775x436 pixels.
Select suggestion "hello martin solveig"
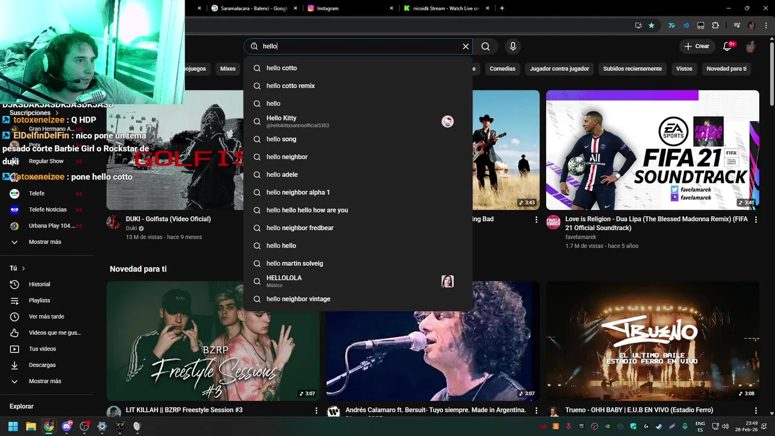tap(358, 263)
